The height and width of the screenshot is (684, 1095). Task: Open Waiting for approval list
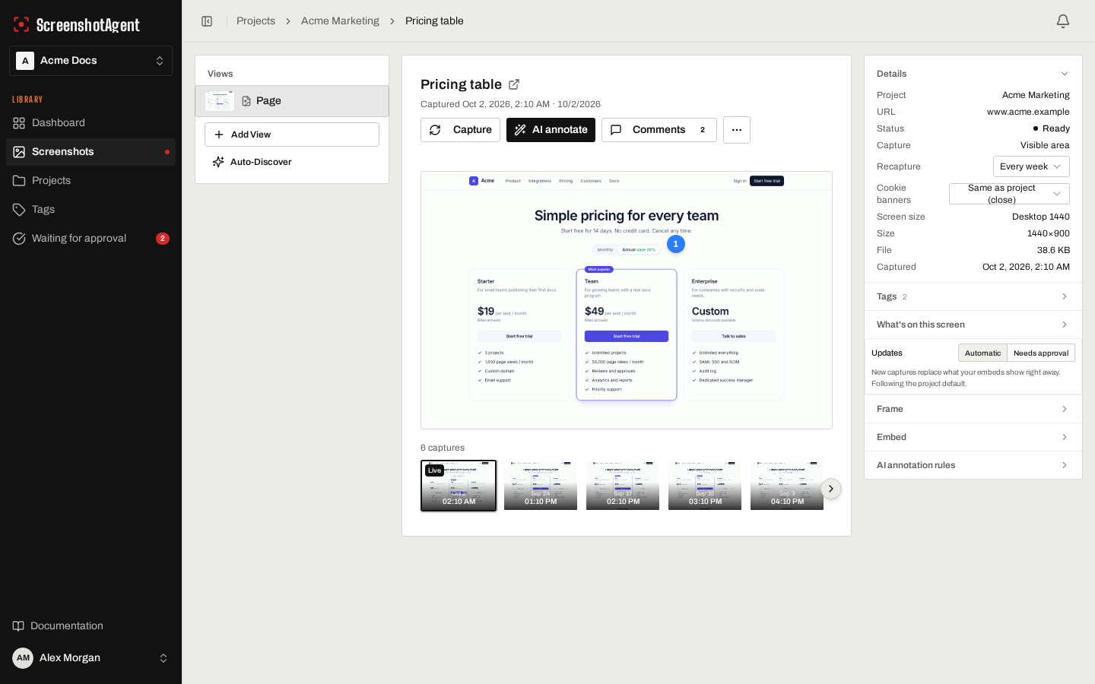[91, 239]
